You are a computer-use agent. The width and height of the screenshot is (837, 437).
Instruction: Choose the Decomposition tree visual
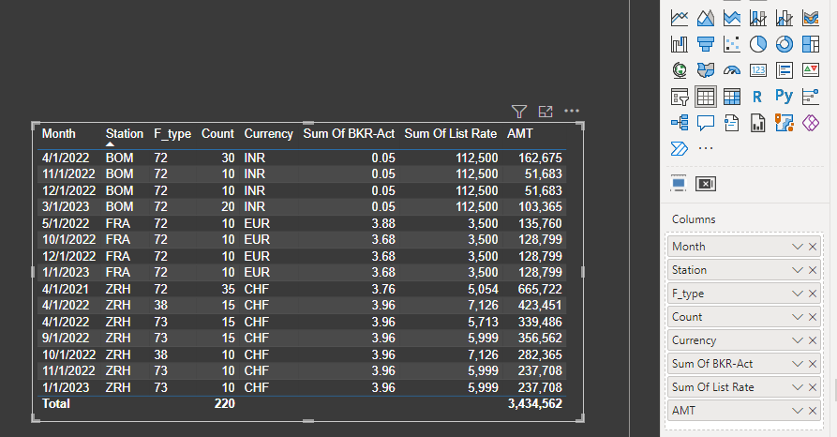point(680,122)
